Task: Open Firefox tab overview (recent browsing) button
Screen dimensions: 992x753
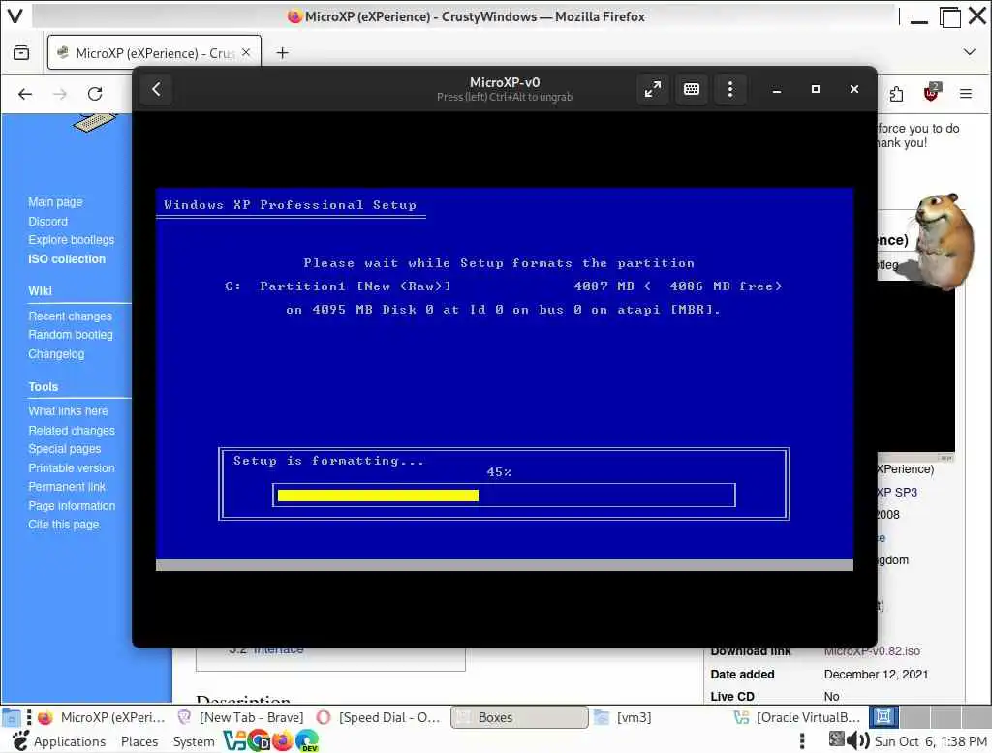Action: (x=21, y=52)
